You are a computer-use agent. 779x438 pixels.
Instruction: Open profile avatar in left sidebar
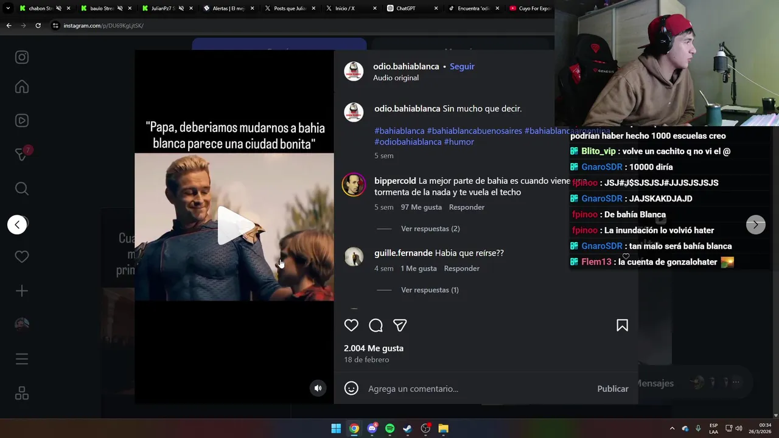coord(22,324)
